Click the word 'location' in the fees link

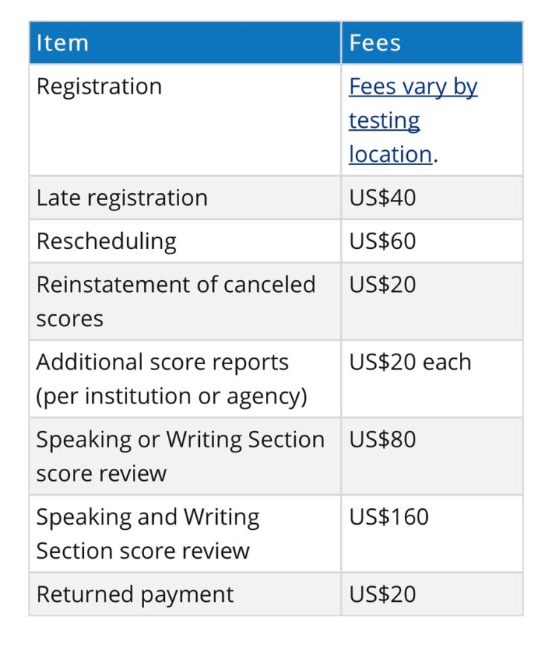(390, 154)
